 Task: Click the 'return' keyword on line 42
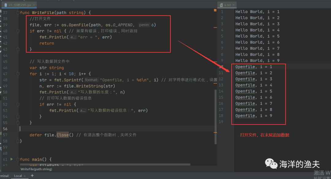click(x=47, y=43)
